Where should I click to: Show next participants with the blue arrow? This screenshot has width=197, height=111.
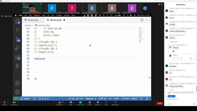(x=145, y=8)
